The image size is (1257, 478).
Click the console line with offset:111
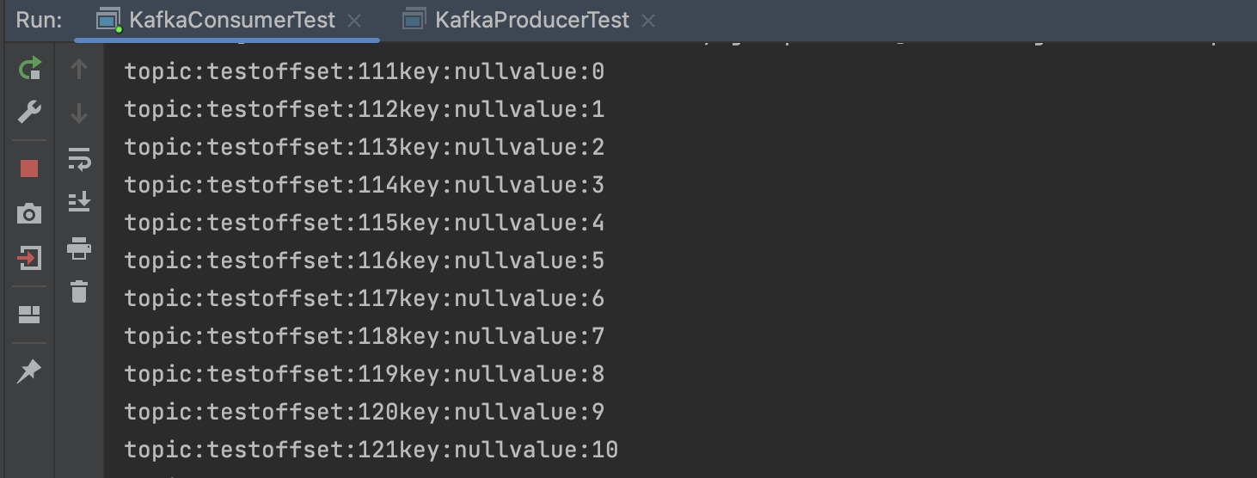[365, 71]
